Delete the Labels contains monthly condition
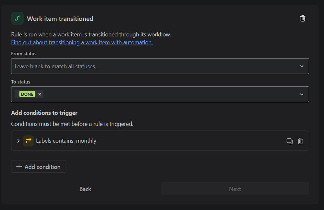324x210 pixels. coord(300,141)
